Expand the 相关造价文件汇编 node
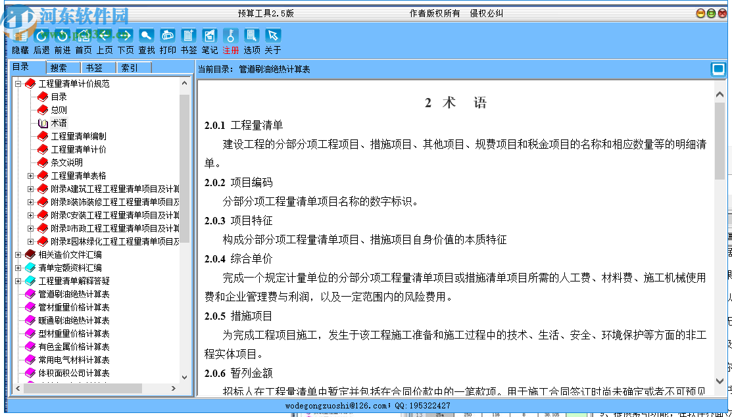Image resolution: width=732 pixels, height=417 pixels. click(x=18, y=255)
